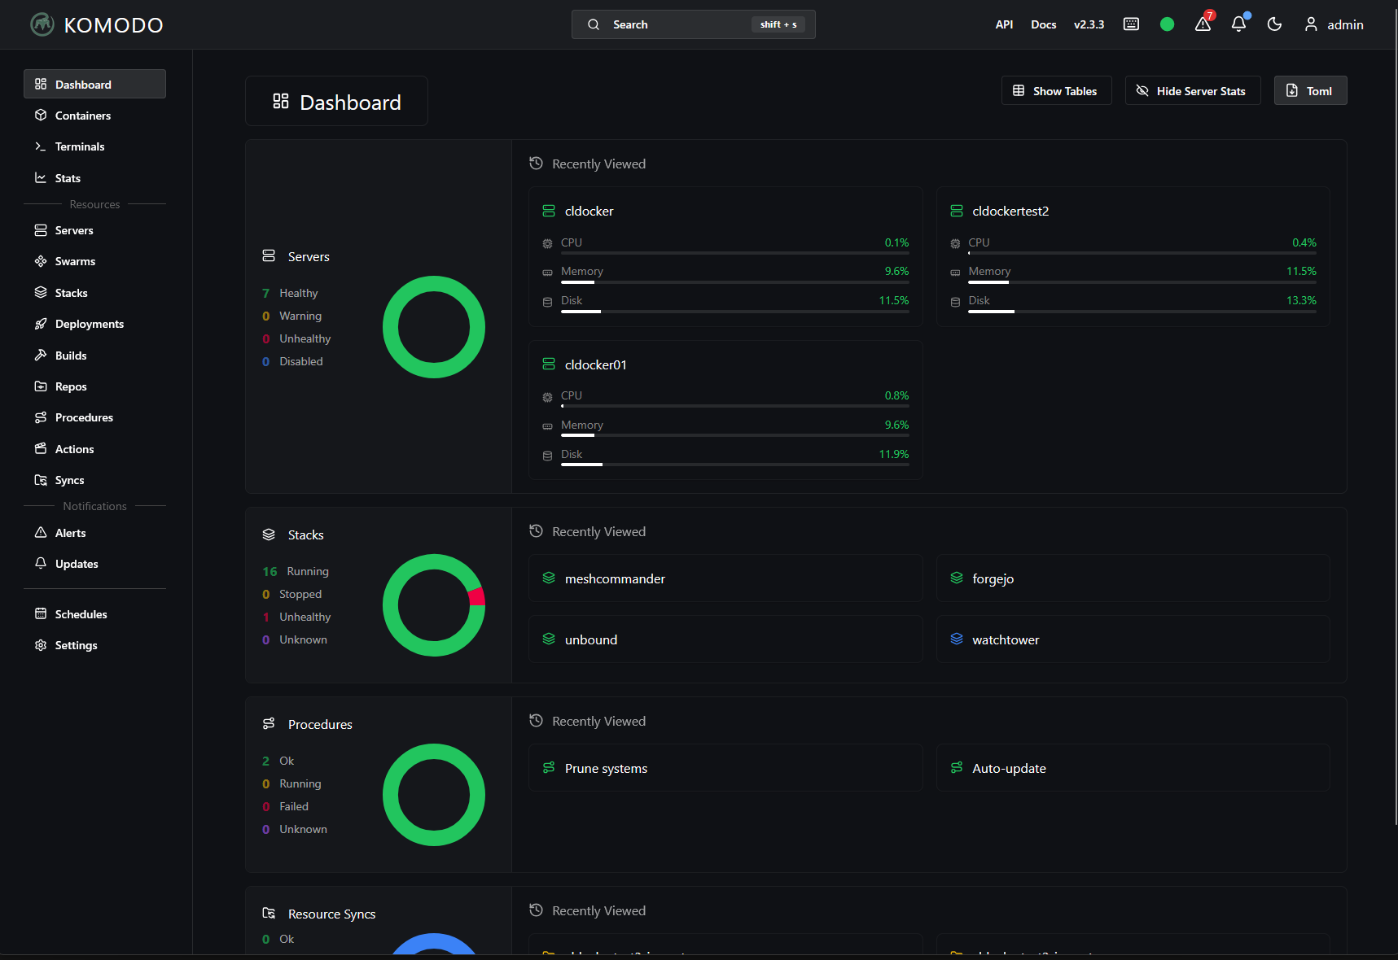Viewport: 1398px width, 960px height.
Task: Select Dashboard in the sidebar
Action: 94,84
